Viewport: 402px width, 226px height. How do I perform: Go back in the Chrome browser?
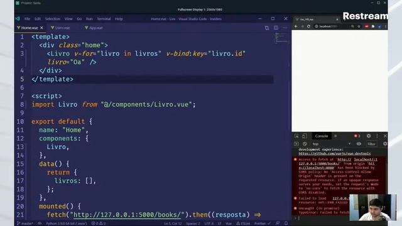(x=296, y=26)
